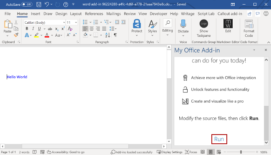The width and height of the screenshot is (271, 155).
Task: Click the feedback smiley face icon
Action: pos(266,13)
